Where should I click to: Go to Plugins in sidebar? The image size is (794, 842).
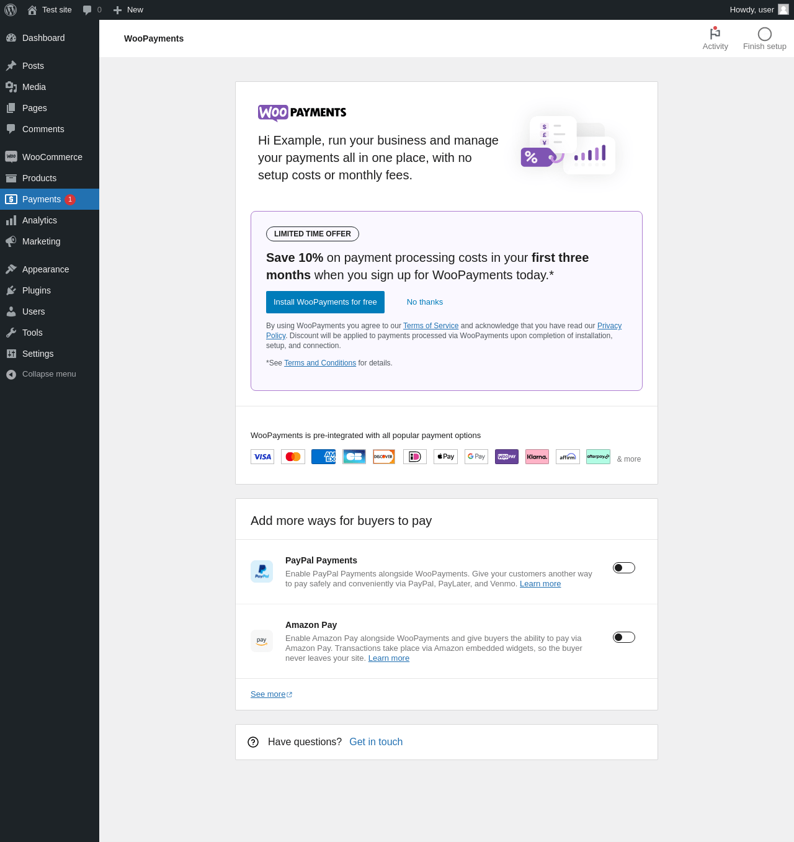[x=50, y=290]
